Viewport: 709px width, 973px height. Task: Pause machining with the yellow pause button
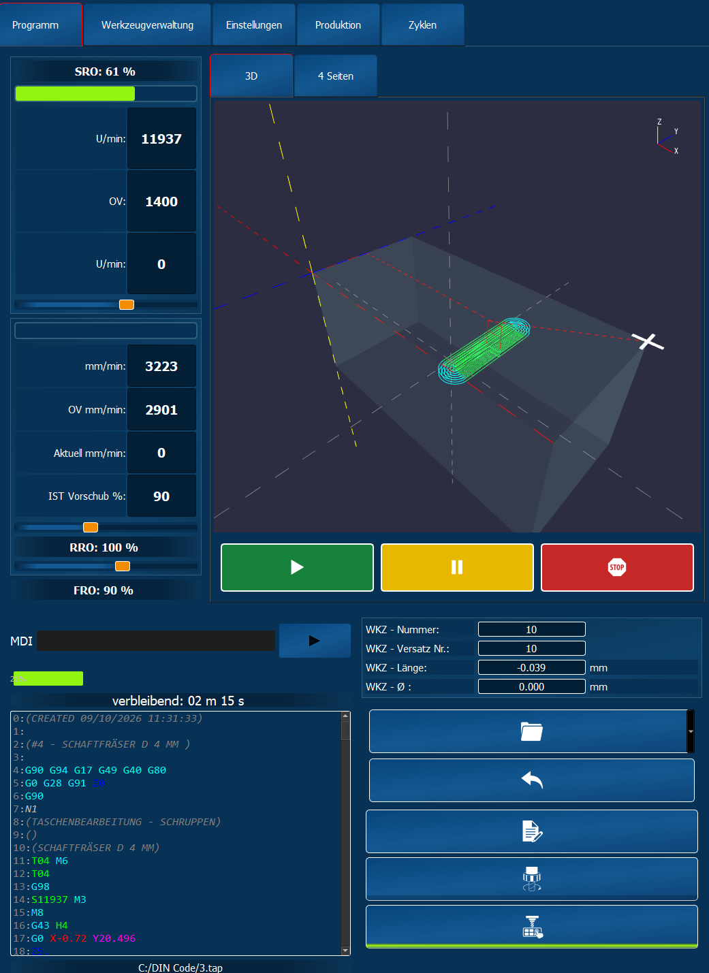[457, 567]
